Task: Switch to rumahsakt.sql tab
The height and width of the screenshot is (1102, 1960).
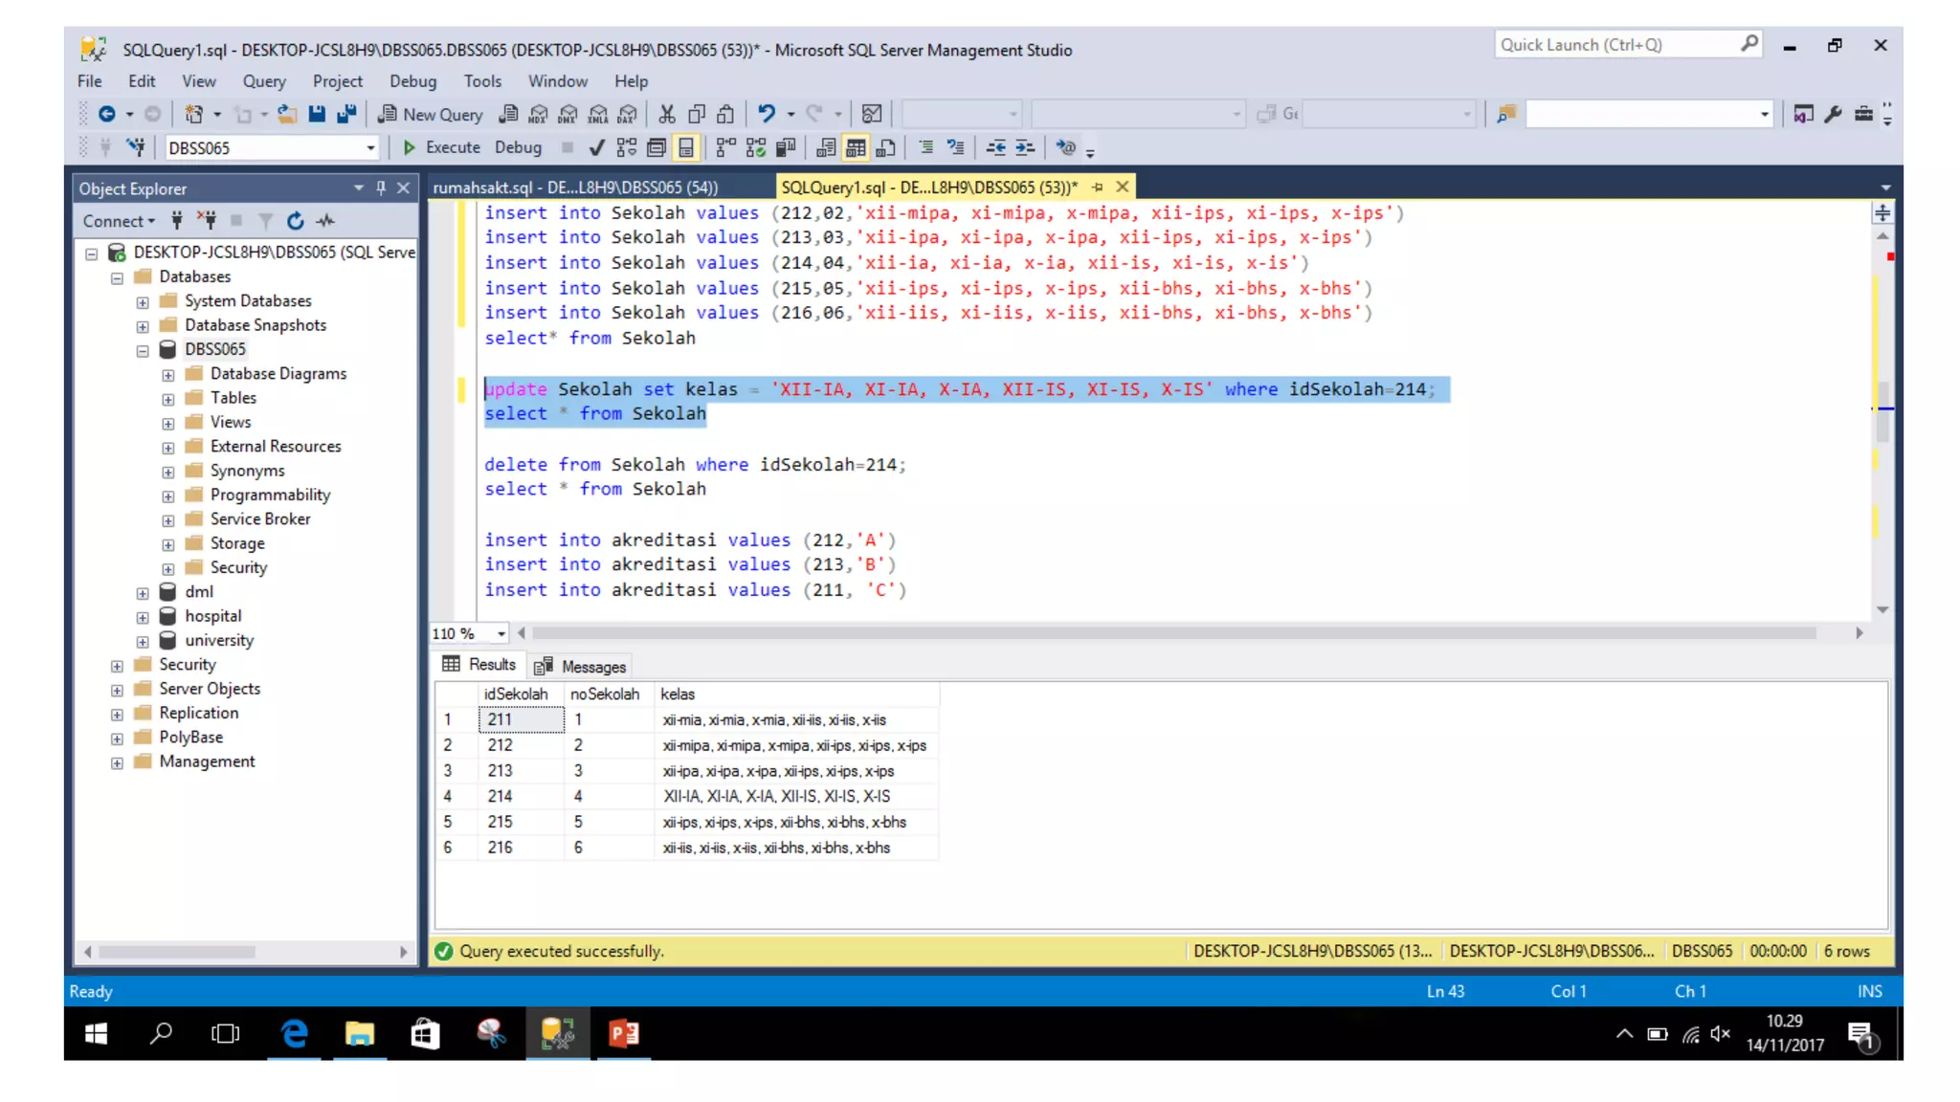Action: pos(575,187)
